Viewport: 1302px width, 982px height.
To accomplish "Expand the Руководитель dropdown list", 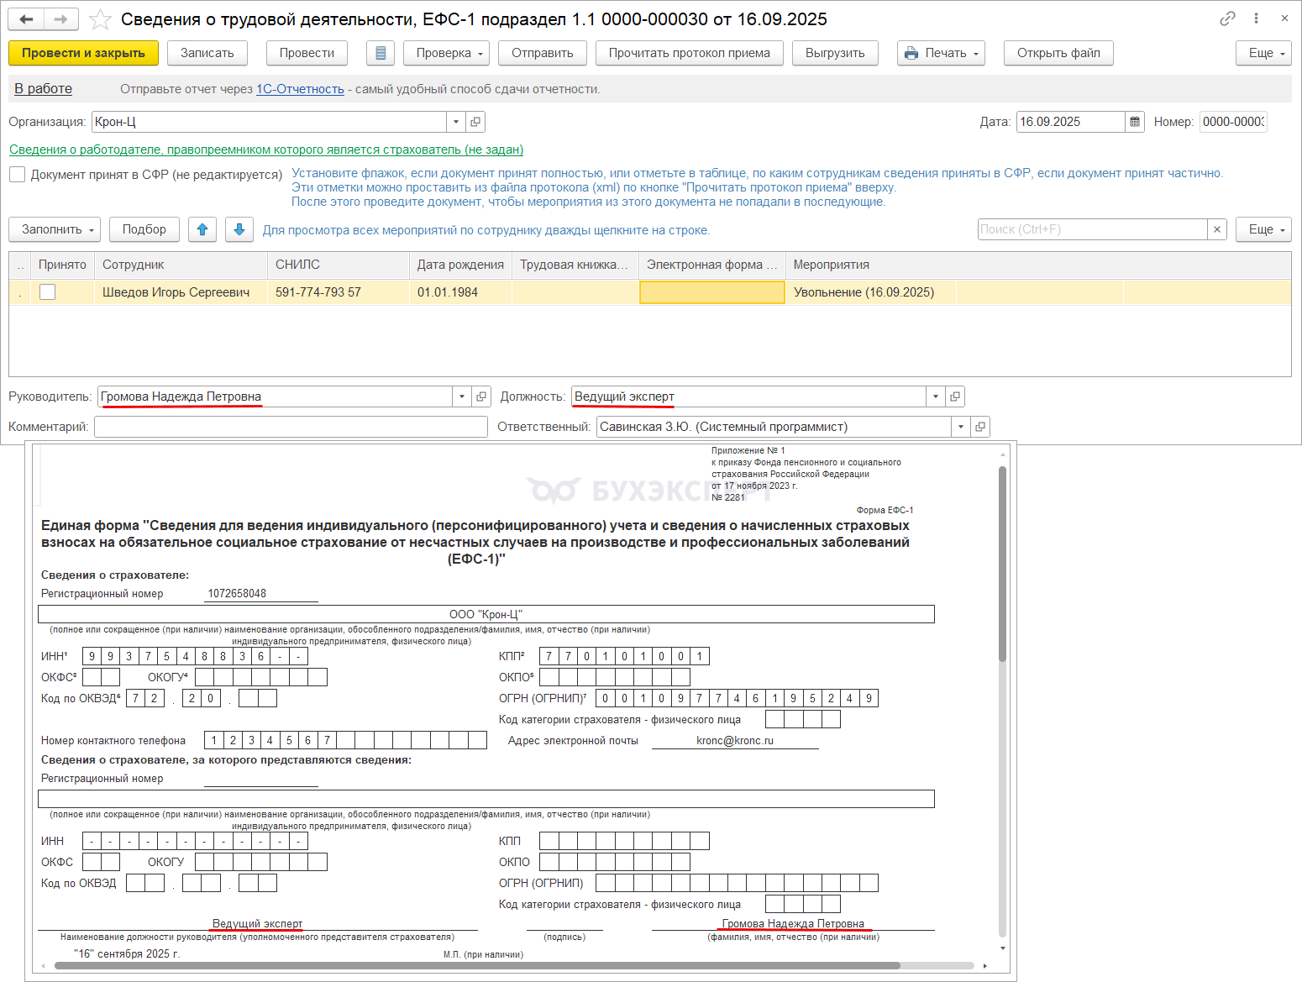I will pos(461,396).
